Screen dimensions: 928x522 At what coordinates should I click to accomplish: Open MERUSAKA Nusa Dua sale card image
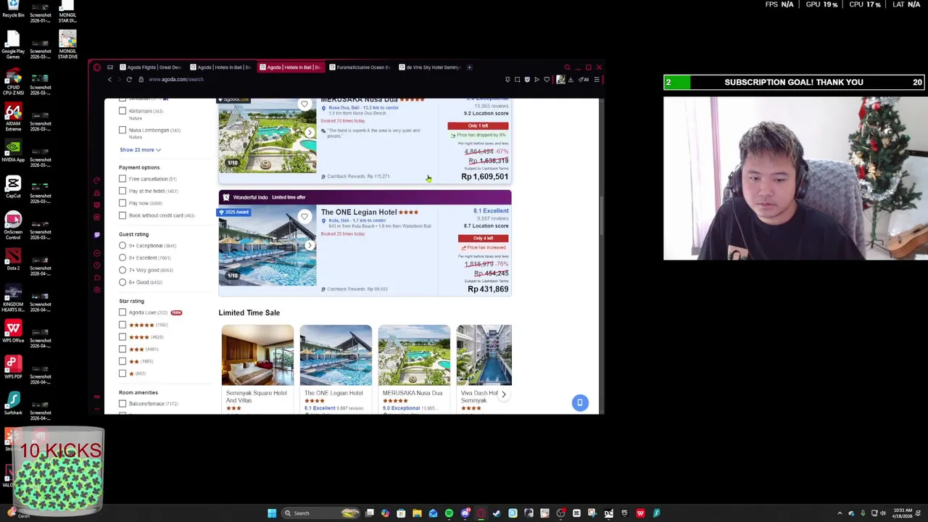(x=414, y=355)
